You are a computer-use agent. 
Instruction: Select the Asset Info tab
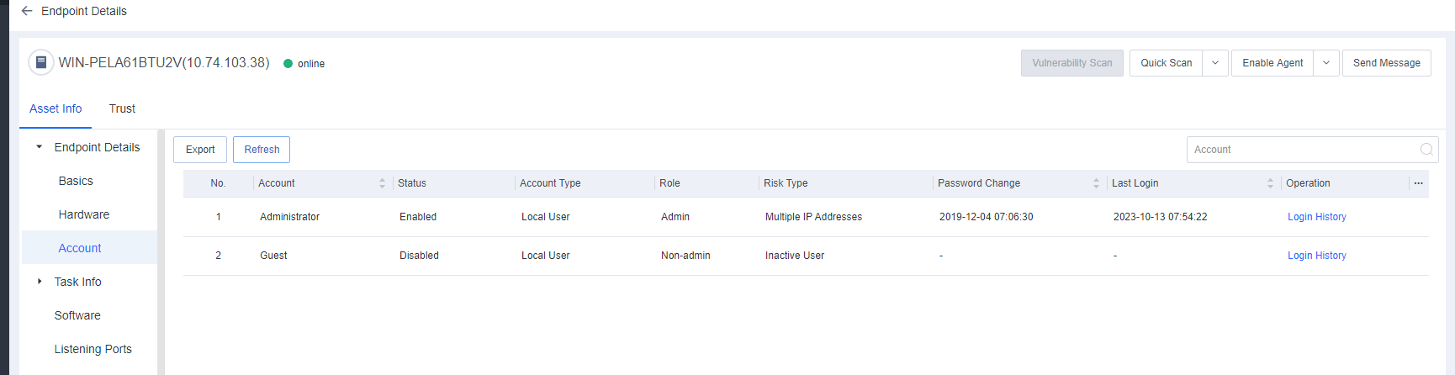point(56,108)
